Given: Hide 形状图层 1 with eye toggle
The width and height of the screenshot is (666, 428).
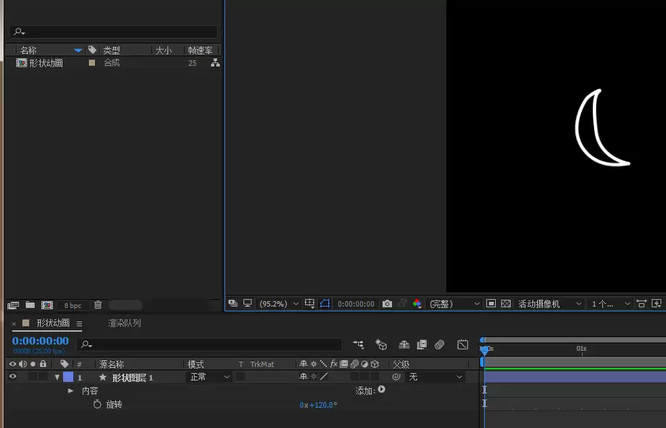Looking at the screenshot, I should pos(13,376).
